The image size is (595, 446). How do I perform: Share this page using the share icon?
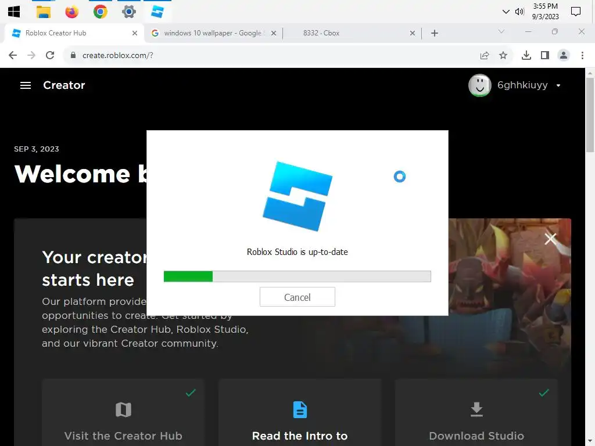click(x=485, y=55)
